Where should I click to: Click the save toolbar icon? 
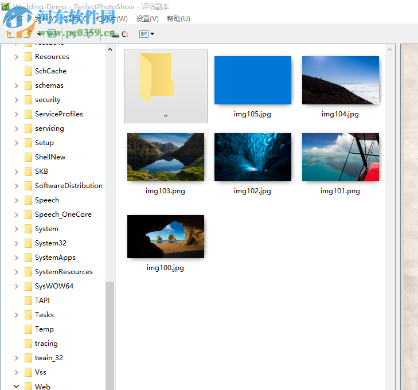tap(52, 34)
